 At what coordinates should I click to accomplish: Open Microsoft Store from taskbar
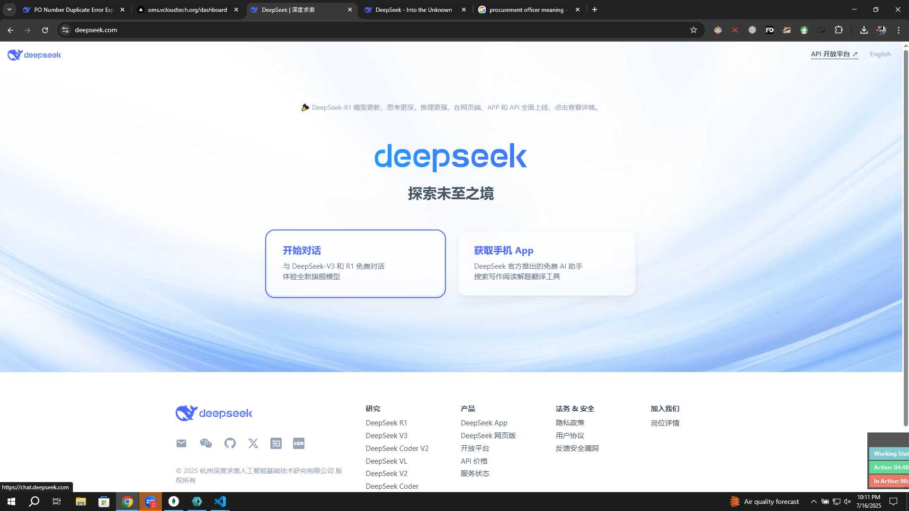pos(104,502)
